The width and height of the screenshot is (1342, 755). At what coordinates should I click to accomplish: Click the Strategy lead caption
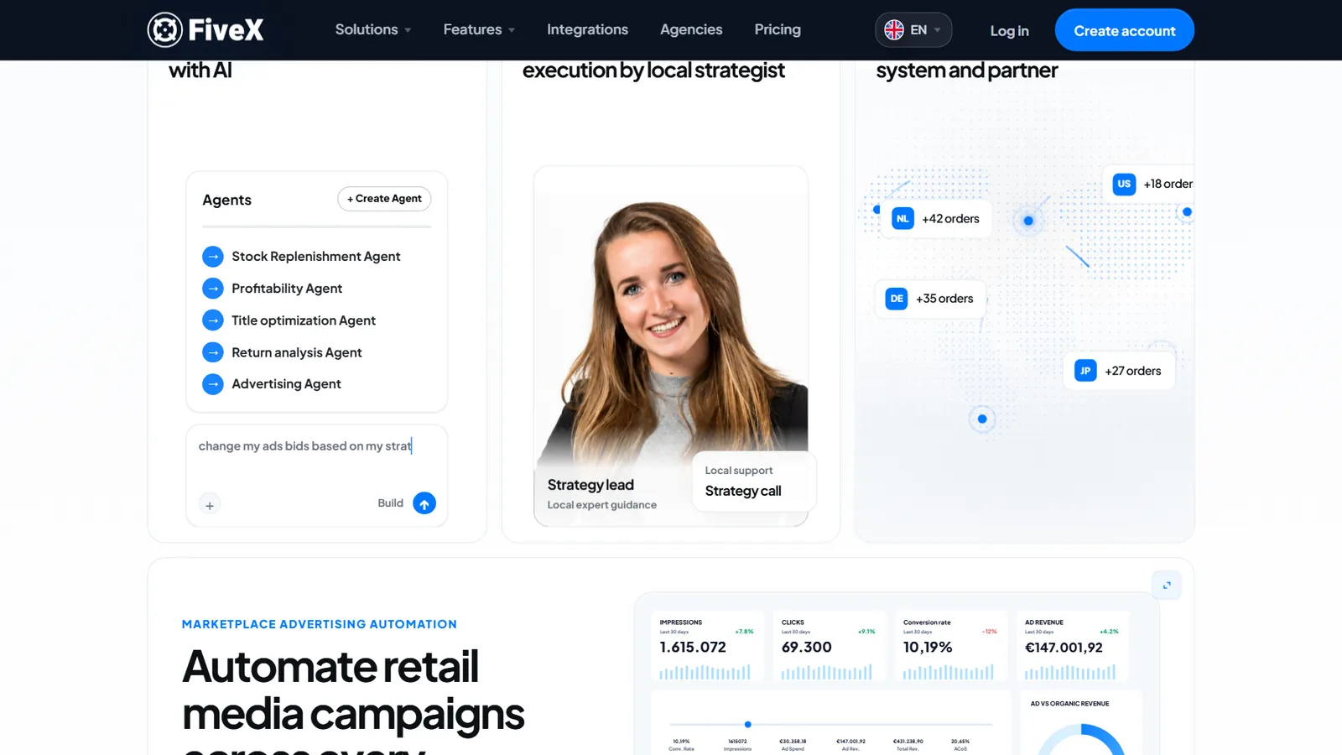pyautogui.click(x=590, y=485)
